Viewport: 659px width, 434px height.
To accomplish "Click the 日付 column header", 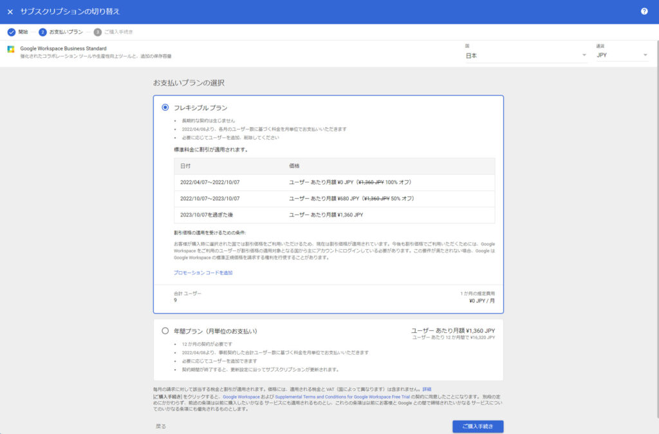I will pos(185,166).
